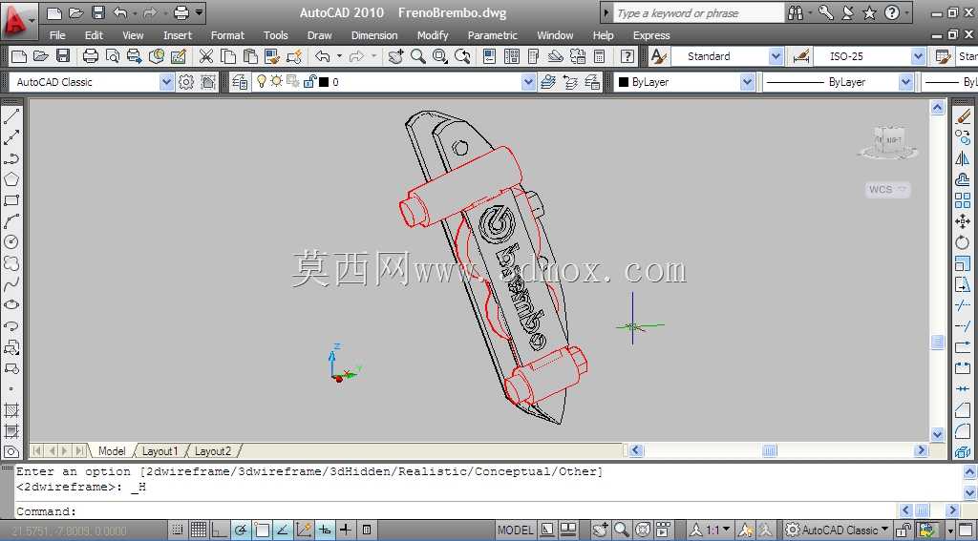
Task: Open the Standard text style dropdown
Action: [776, 56]
